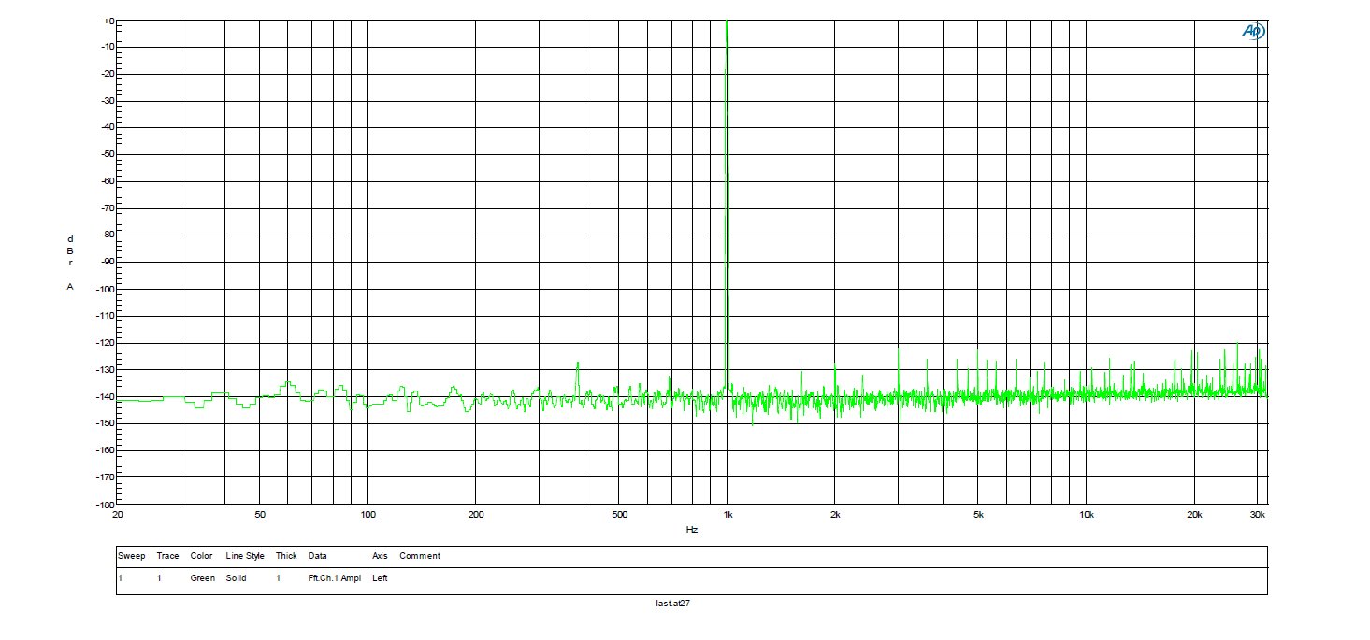The image size is (1370, 640).
Task: Click the AP logo in the graph corner
Action: tap(1253, 32)
